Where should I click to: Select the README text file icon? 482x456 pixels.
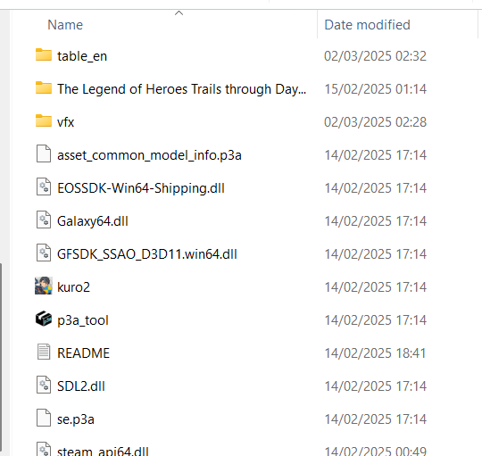point(44,352)
